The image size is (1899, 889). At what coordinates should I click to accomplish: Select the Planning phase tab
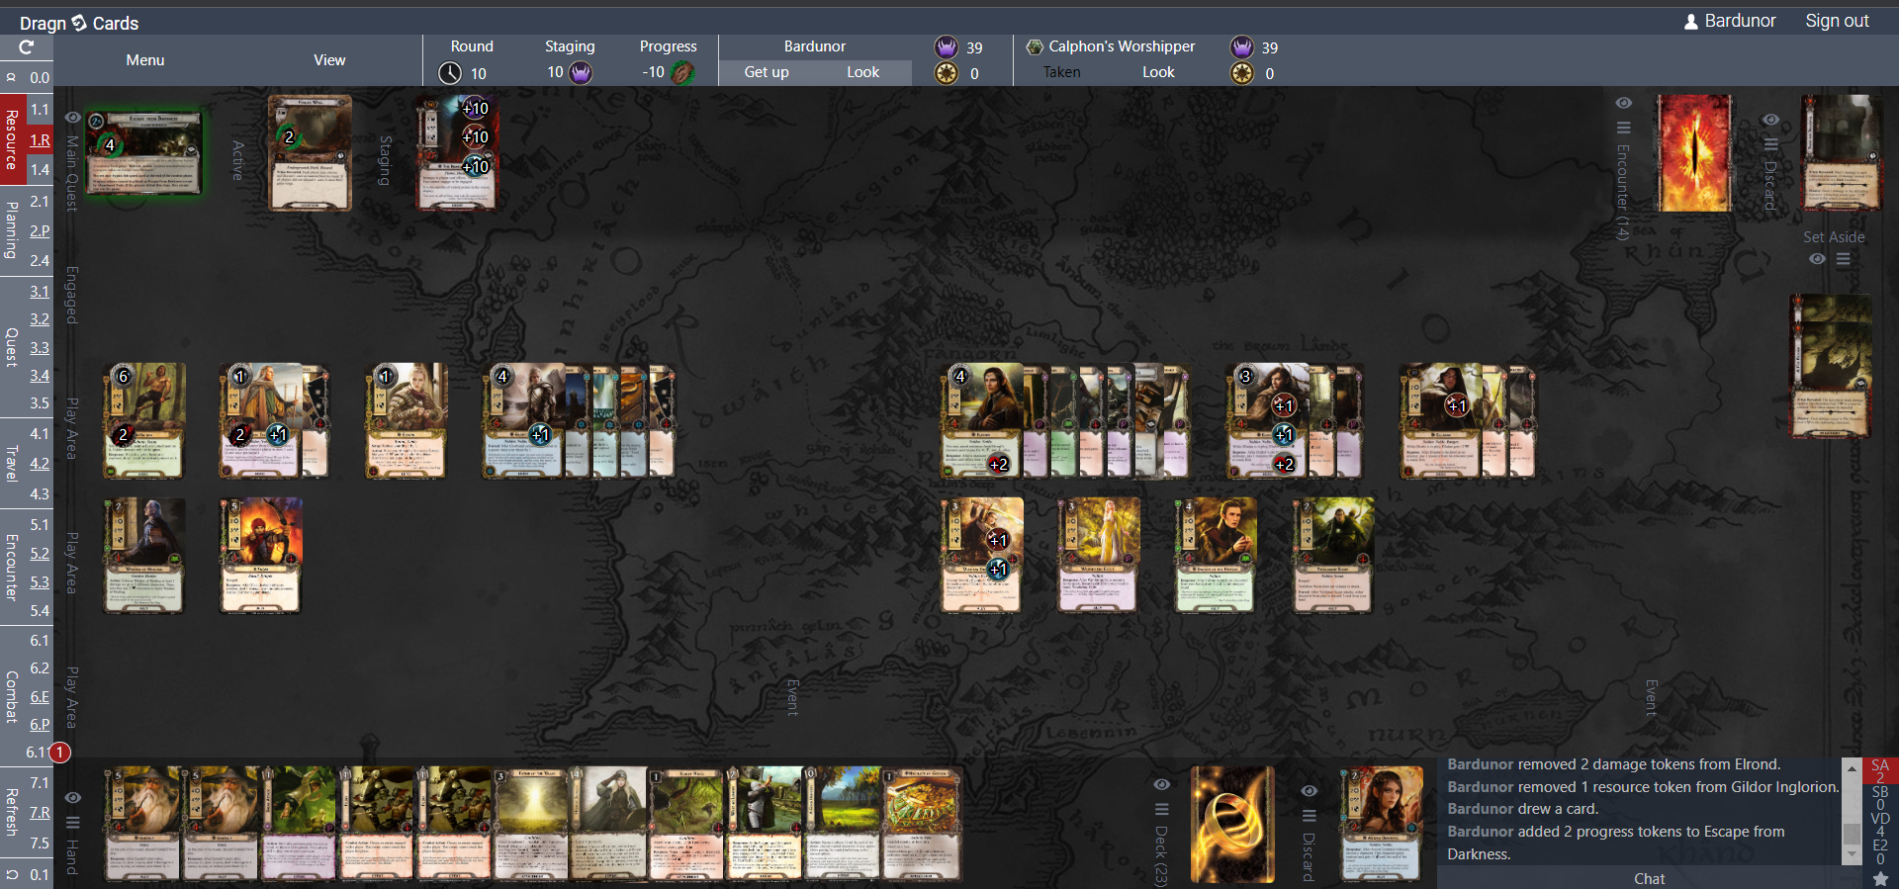pyautogui.click(x=12, y=230)
